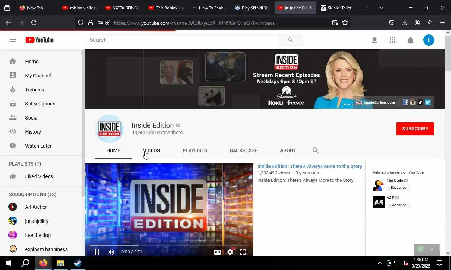This screenshot has height=270, width=451.
Task: Pause the Inside Edition video
Action: pos(97,252)
